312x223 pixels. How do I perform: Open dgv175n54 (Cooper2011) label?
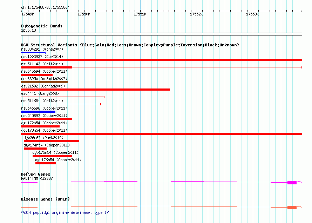pyautogui.click(x=55, y=152)
